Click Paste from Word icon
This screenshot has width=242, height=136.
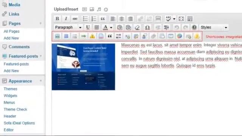[128, 27]
